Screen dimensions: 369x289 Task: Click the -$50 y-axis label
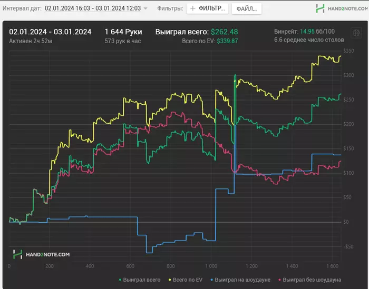[x=348, y=246]
